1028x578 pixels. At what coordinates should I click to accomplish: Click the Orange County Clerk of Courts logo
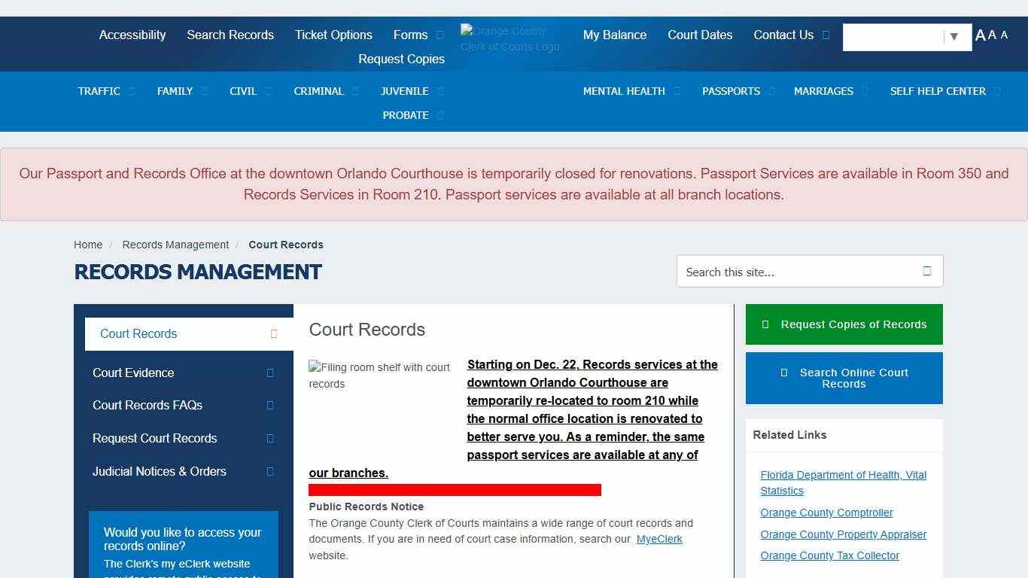pos(509,38)
